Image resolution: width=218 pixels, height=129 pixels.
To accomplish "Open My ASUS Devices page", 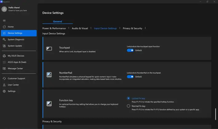I will [x=19, y=56].
